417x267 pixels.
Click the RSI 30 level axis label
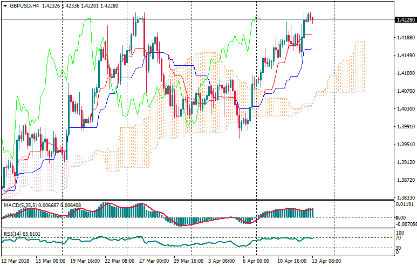[398, 248]
